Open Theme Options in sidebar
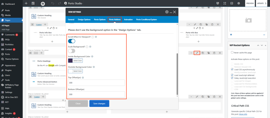The width and height of the screenshot is (270, 118). (x=11, y=59)
